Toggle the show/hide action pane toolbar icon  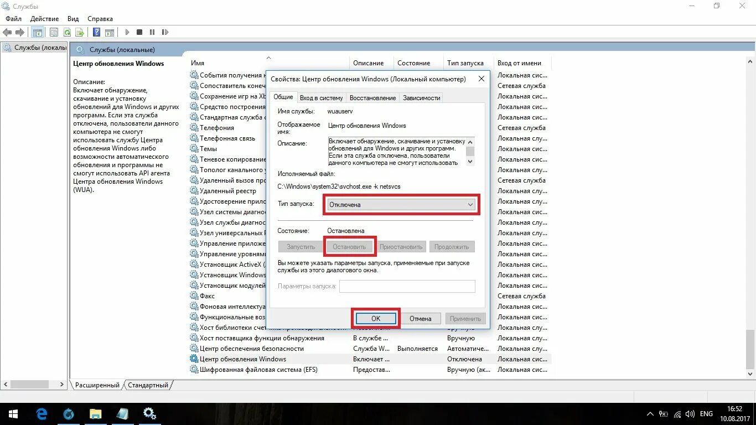pos(110,33)
